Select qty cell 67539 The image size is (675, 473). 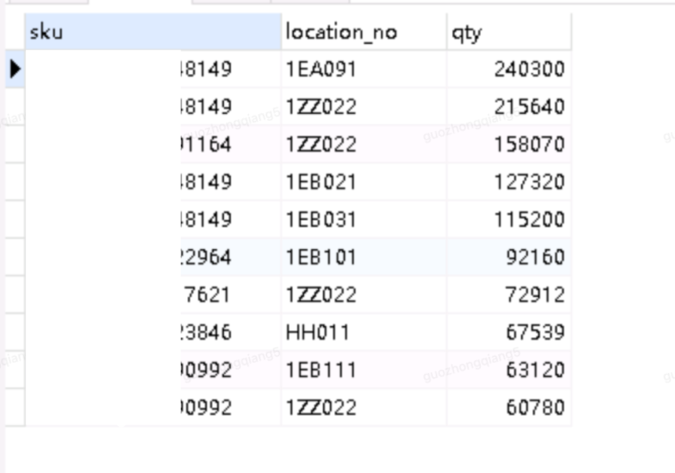[x=509, y=332]
